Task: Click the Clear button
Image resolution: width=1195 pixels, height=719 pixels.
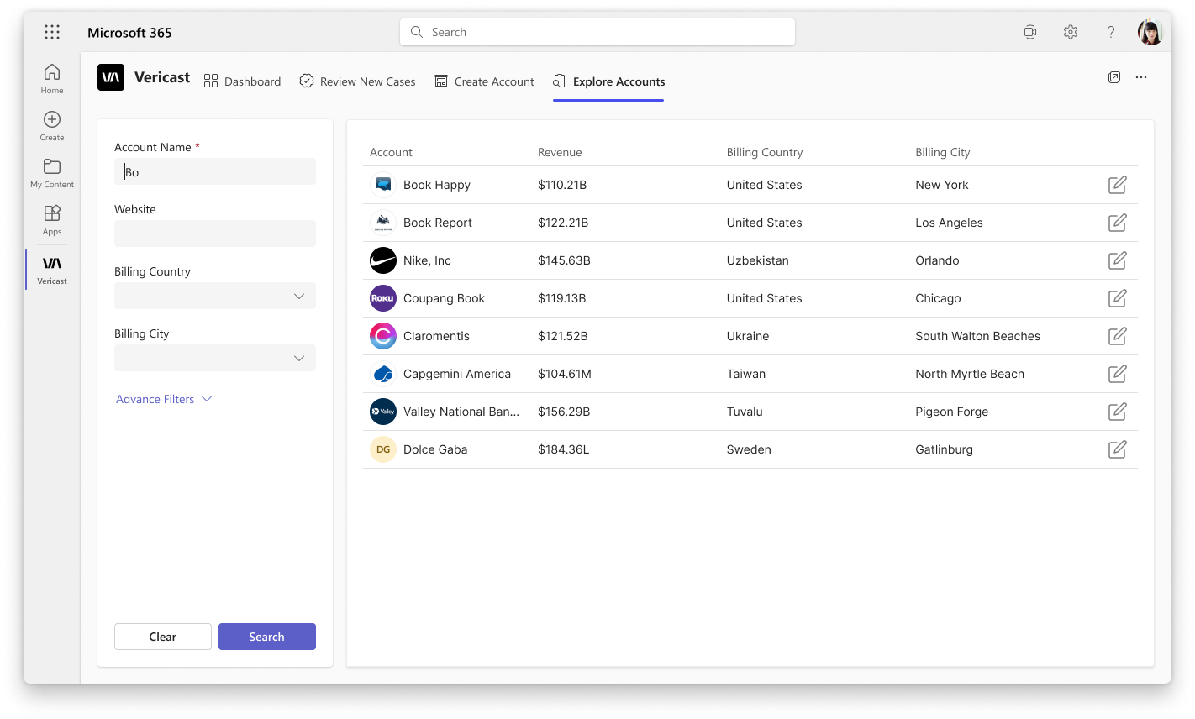Action: tap(163, 637)
